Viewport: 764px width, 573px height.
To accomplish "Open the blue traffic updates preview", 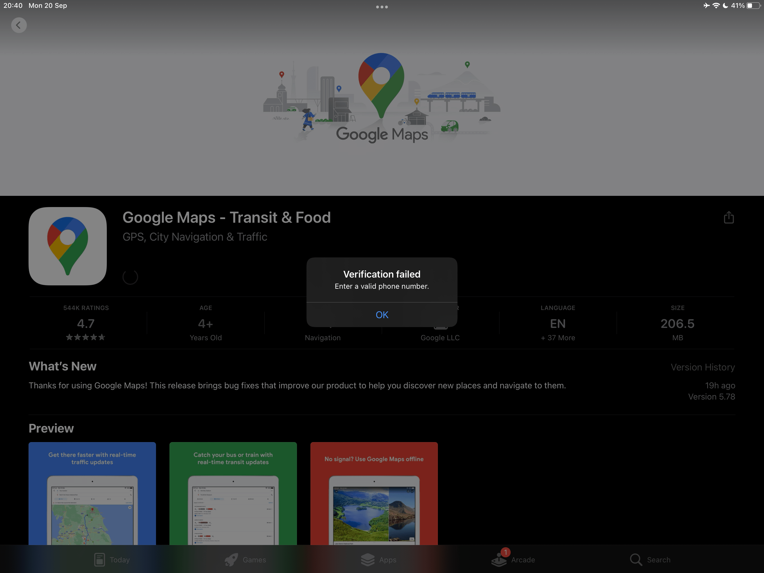I will tap(92, 494).
